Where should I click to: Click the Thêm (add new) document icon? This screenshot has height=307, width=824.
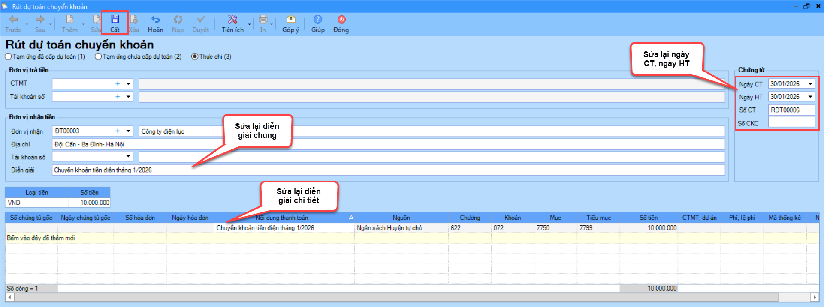(69, 19)
